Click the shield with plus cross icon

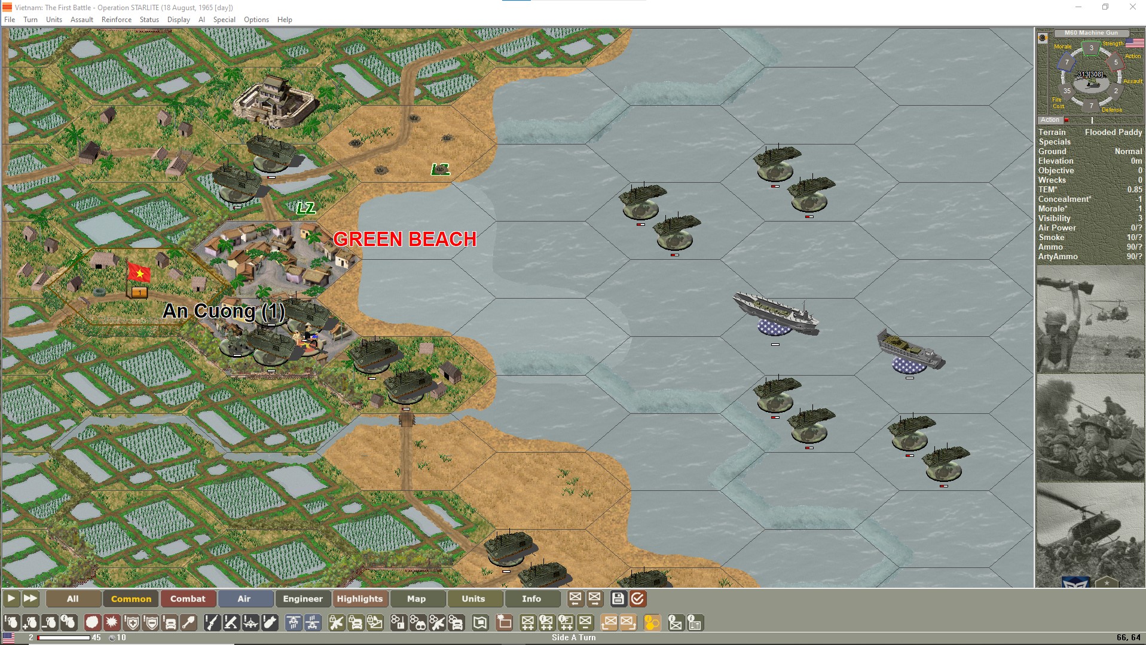coord(132,623)
